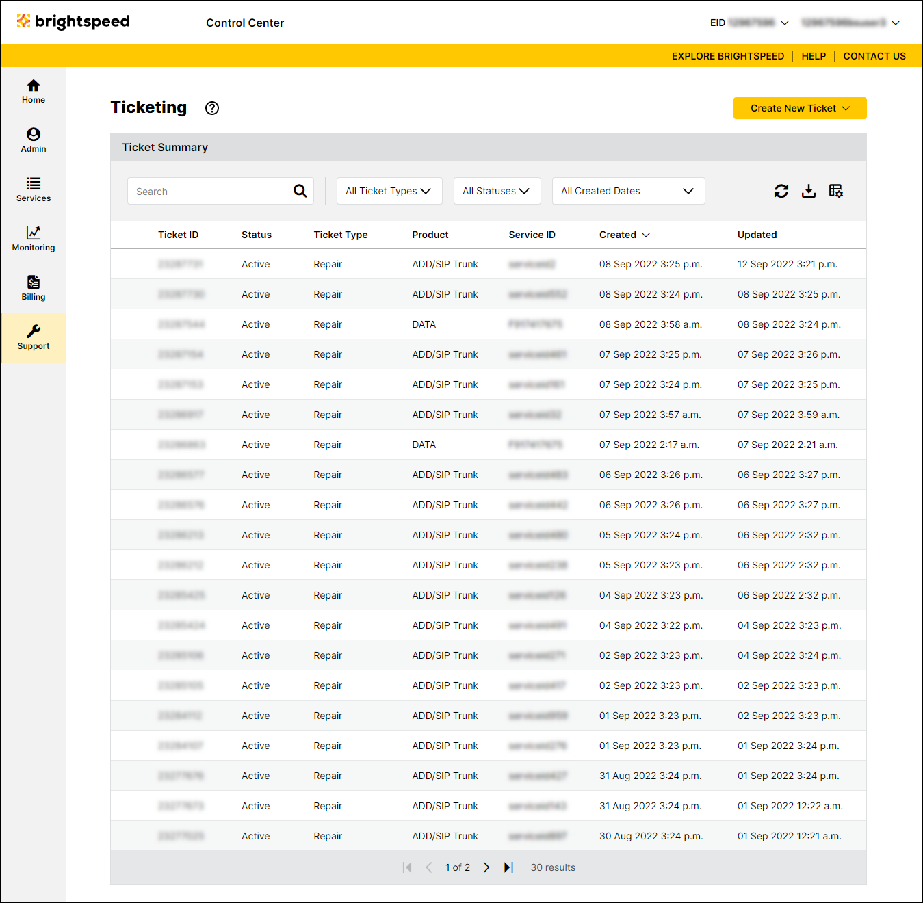Image resolution: width=923 pixels, height=903 pixels.
Task: Click created value 05 Sep 2022 3:24 p.m.
Action: click(651, 535)
